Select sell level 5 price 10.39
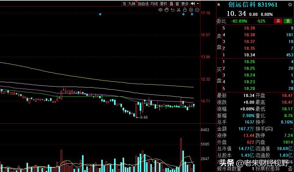Image resolution: width=294 pixels, height=172 pixels. (249, 28)
